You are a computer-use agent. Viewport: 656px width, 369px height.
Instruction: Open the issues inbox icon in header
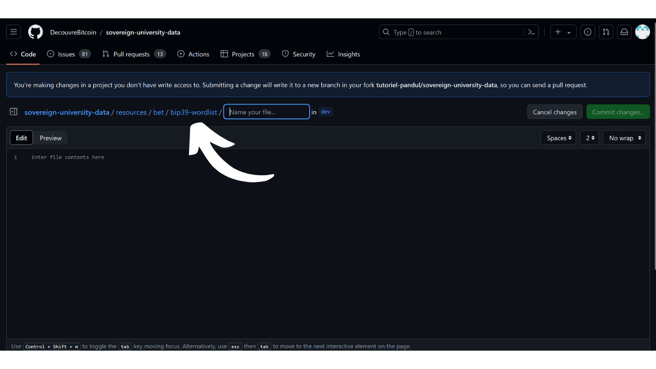point(588,32)
